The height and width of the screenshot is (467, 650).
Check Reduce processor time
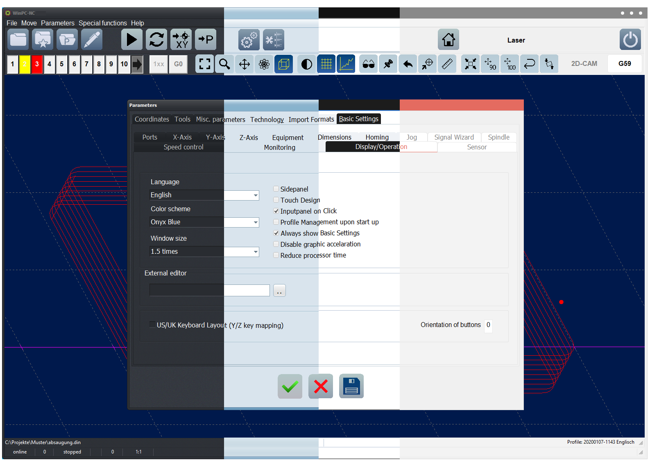point(276,255)
